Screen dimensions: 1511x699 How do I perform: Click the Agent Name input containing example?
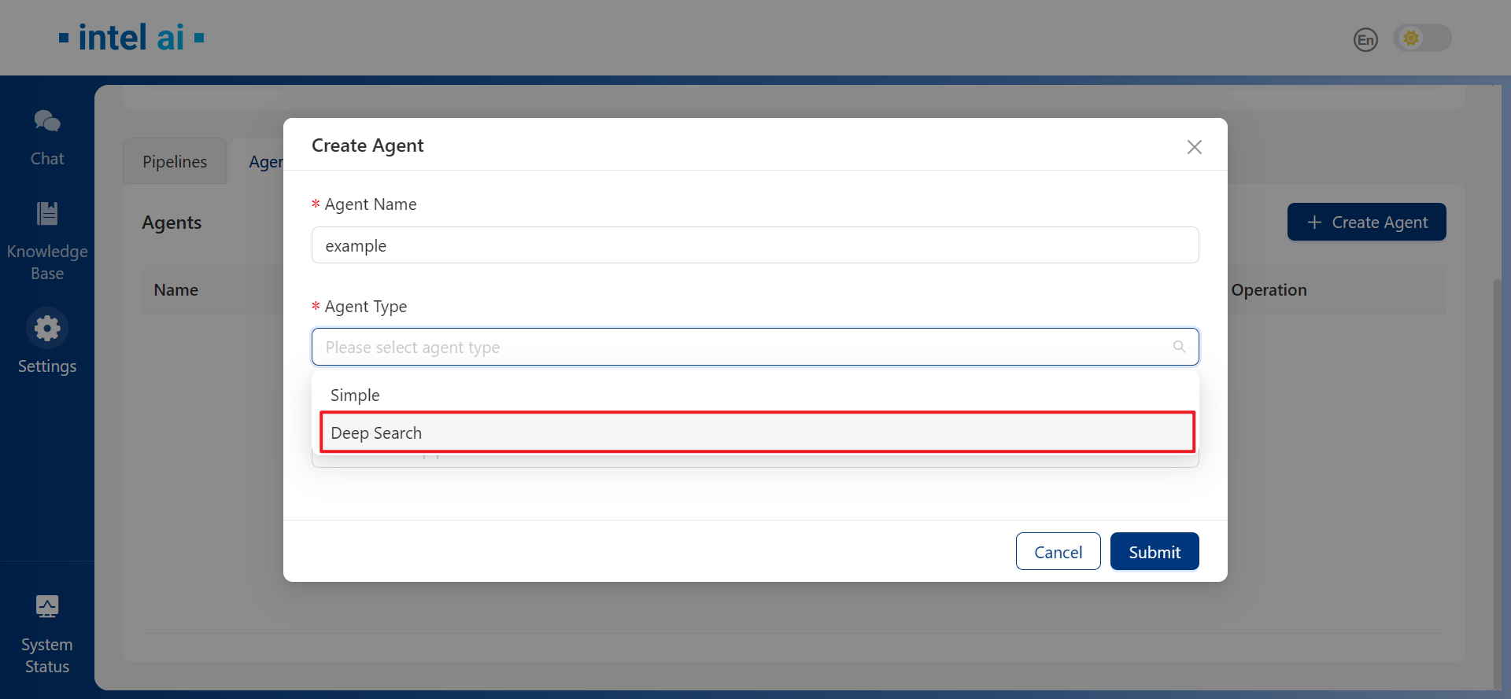click(x=755, y=245)
